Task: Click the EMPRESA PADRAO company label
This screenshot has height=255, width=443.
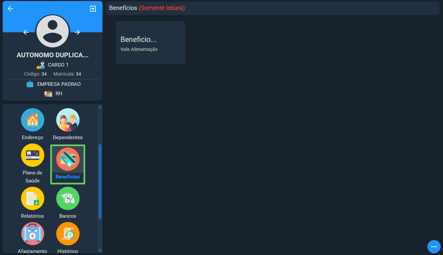Action: [x=59, y=84]
